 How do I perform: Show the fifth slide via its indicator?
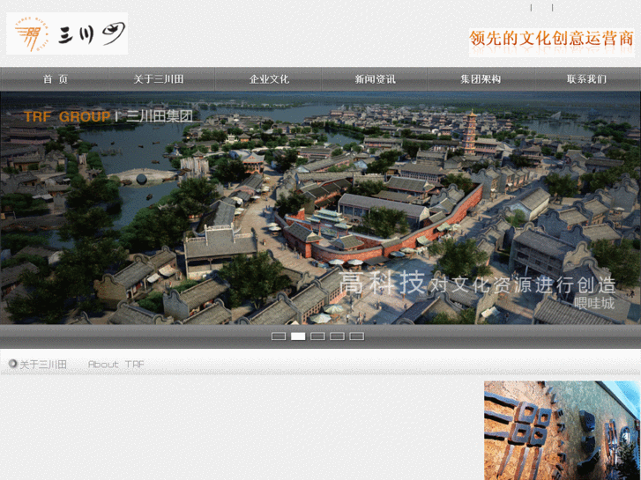click(x=356, y=336)
